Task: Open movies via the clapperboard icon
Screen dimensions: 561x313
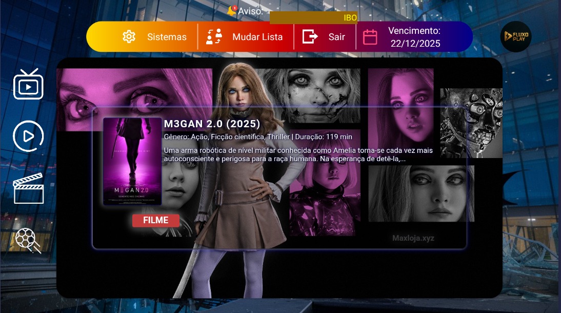Action: (28, 188)
